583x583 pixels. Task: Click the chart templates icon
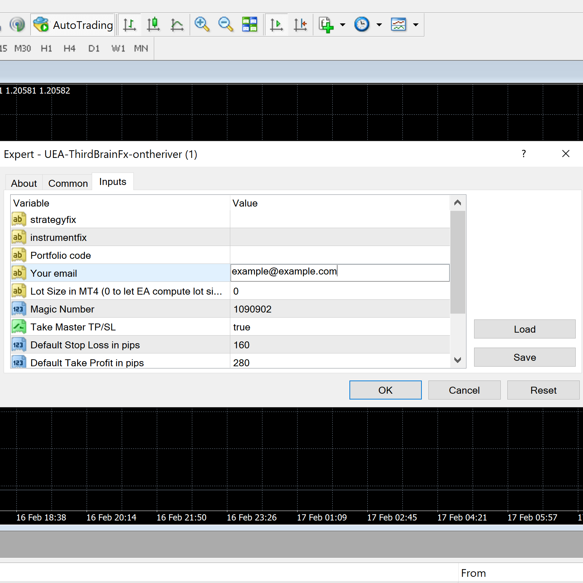[398, 25]
